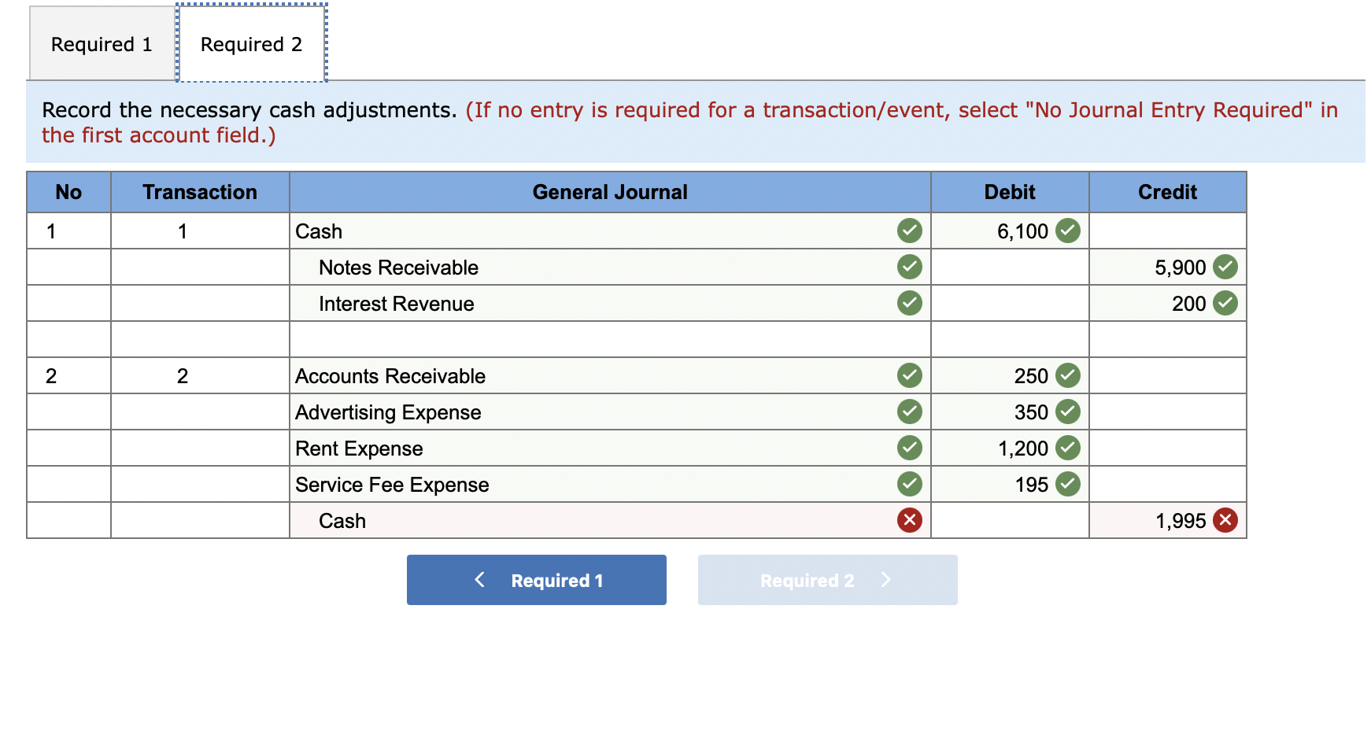Click green checkmark next to 200 credit

[1225, 303]
